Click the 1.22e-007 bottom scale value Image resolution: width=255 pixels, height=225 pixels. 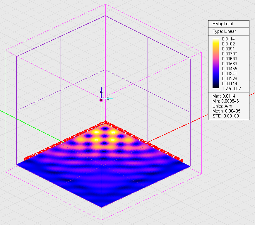pos(231,89)
